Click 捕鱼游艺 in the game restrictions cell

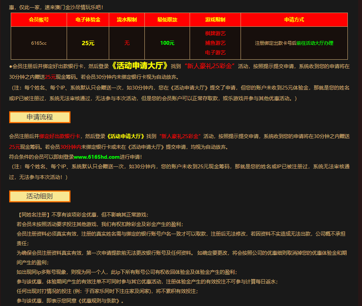click(215, 43)
